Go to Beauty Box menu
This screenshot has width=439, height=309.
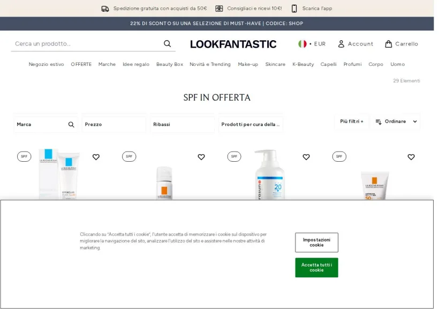click(x=170, y=64)
